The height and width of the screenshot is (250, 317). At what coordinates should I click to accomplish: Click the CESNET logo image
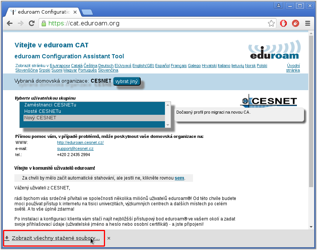pos(269,100)
